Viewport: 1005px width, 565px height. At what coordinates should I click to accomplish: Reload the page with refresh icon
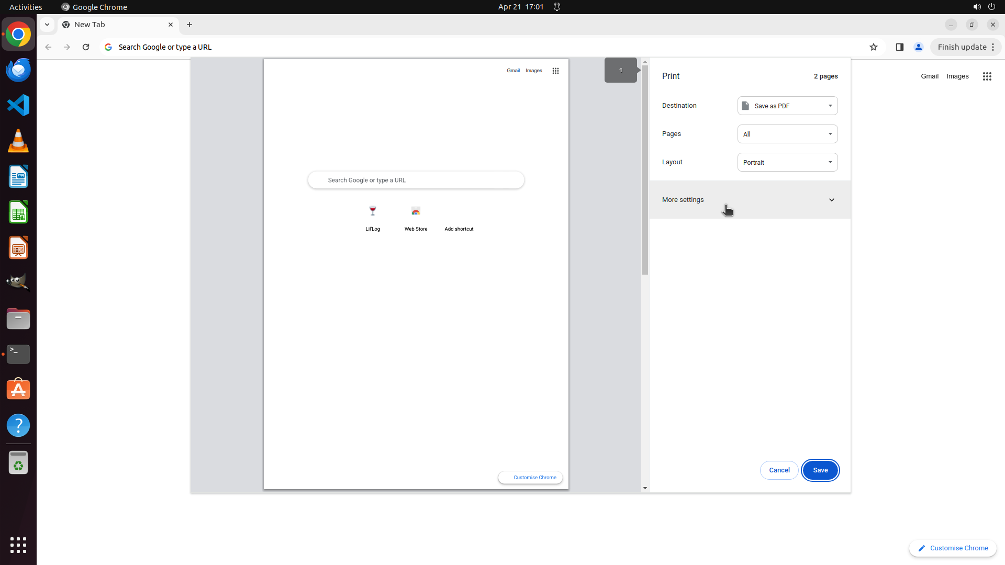click(86, 47)
